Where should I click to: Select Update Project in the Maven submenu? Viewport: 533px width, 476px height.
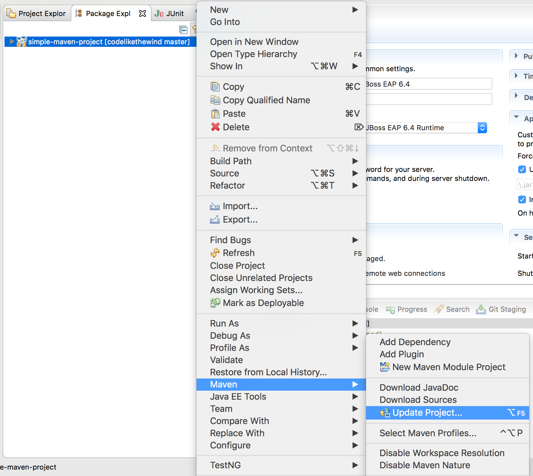point(427,413)
